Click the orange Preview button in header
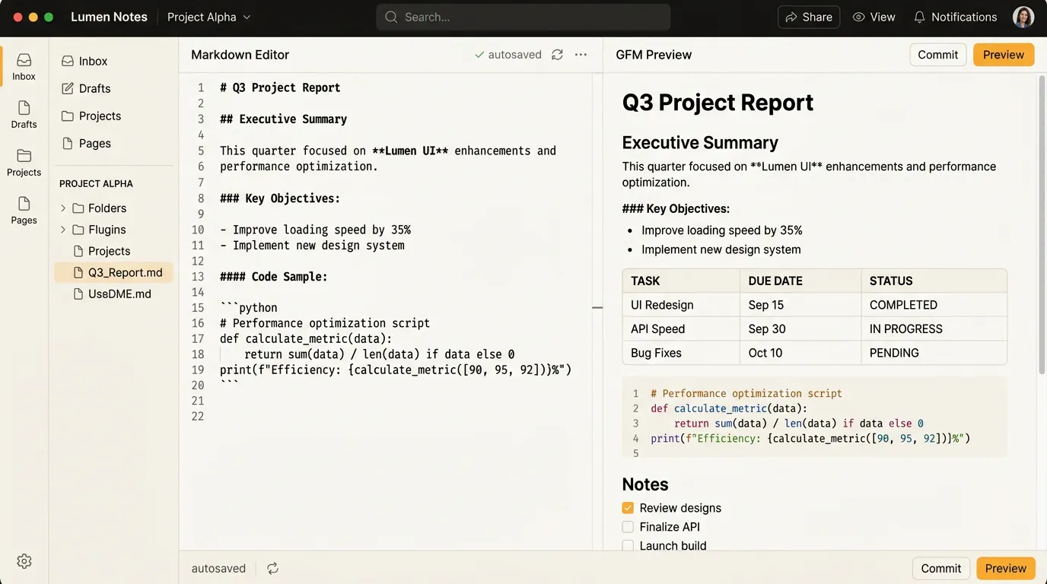Screen dimensions: 1047x584 [1004, 55]
